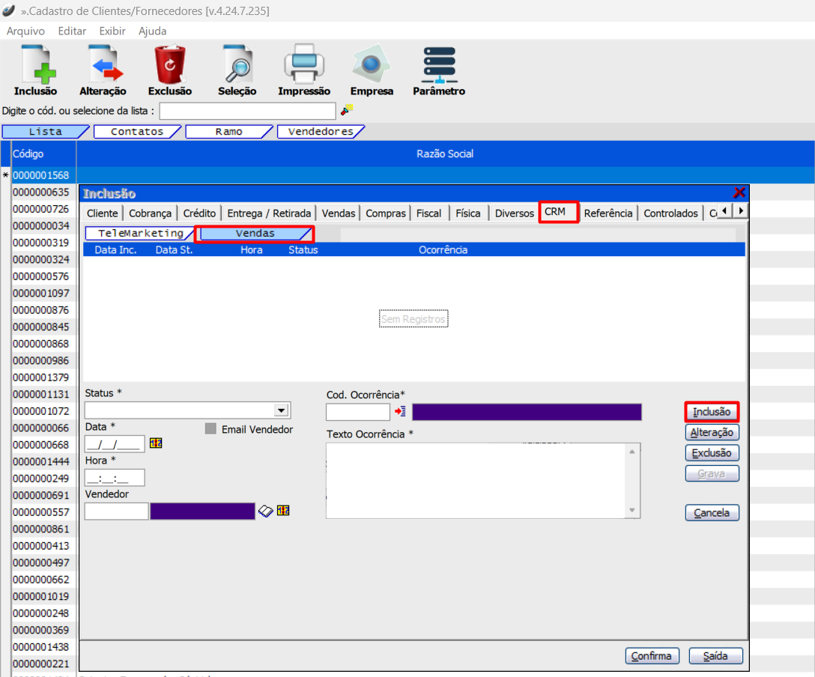
Task: Open the calendar icon next to Data field
Action: (x=156, y=443)
